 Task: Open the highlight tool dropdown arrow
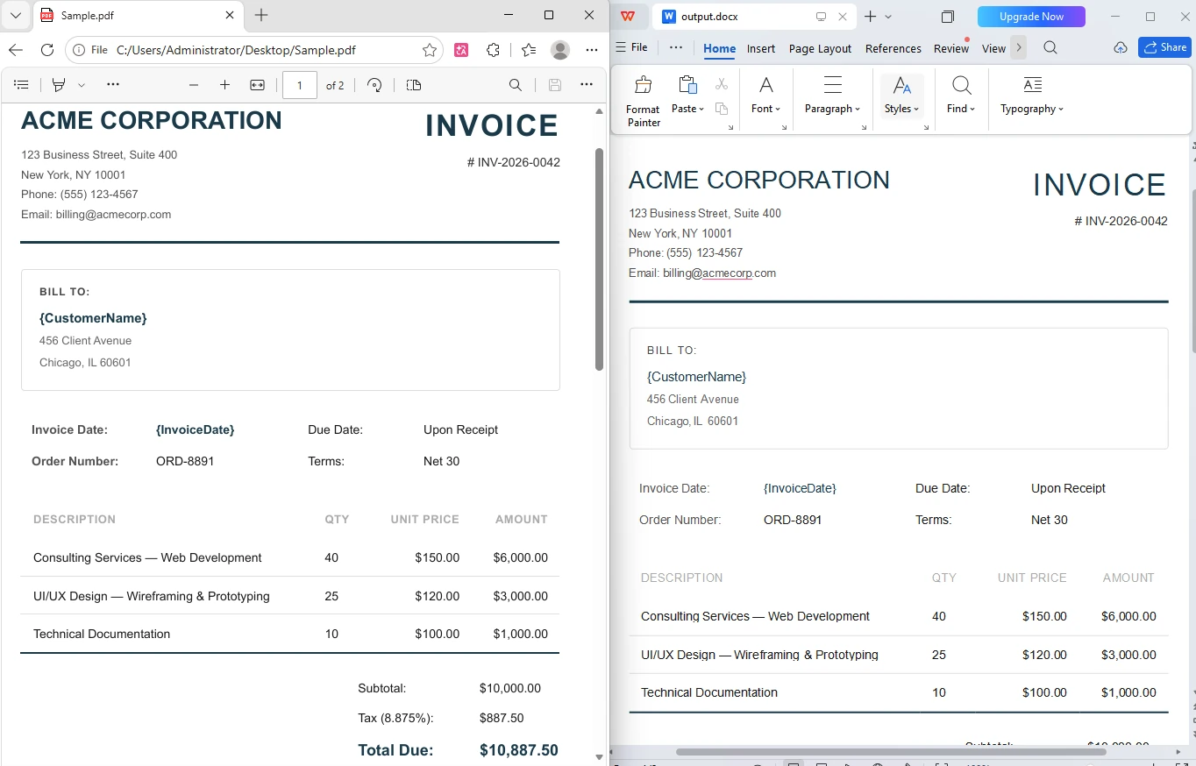82,85
